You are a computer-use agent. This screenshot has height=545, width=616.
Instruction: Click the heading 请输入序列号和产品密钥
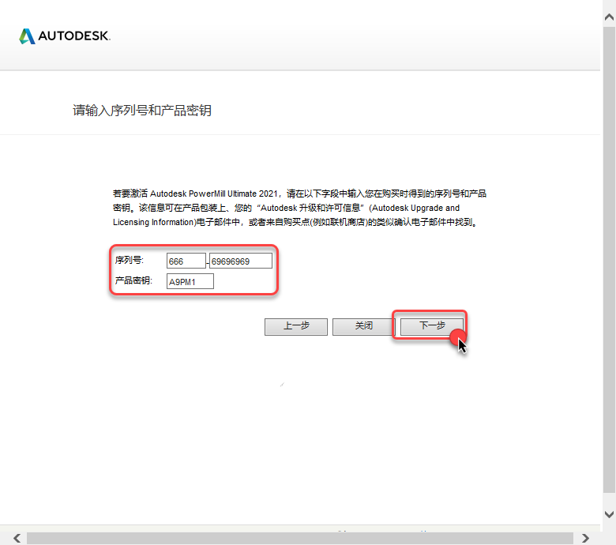[x=142, y=111]
